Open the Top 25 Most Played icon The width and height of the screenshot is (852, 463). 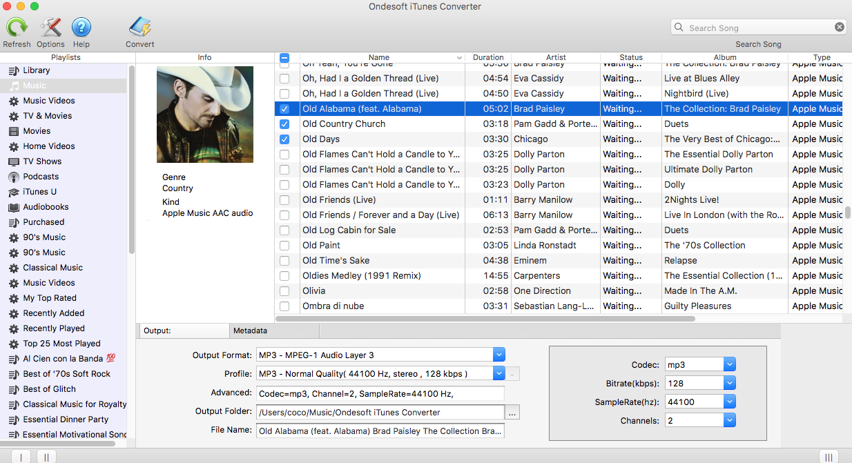click(x=14, y=344)
